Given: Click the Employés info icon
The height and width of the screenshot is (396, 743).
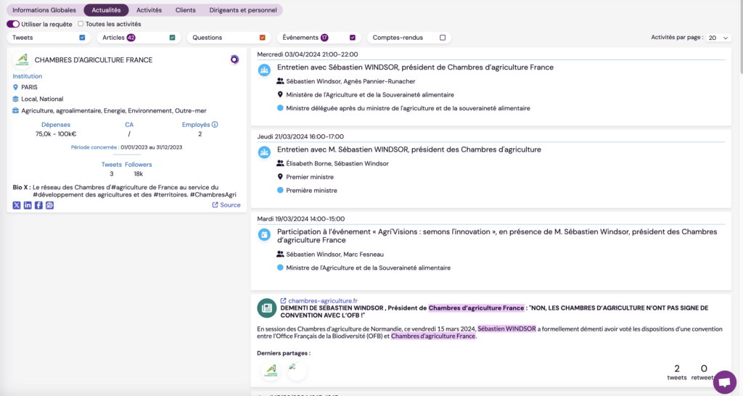Looking at the screenshot, I should tap(215, 125).
